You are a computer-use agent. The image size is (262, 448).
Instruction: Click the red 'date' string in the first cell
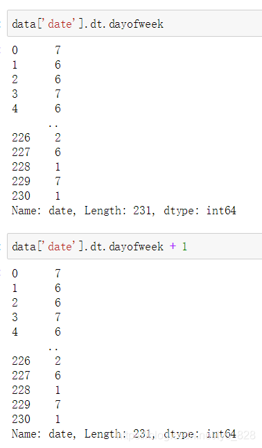tap(60, 24)
